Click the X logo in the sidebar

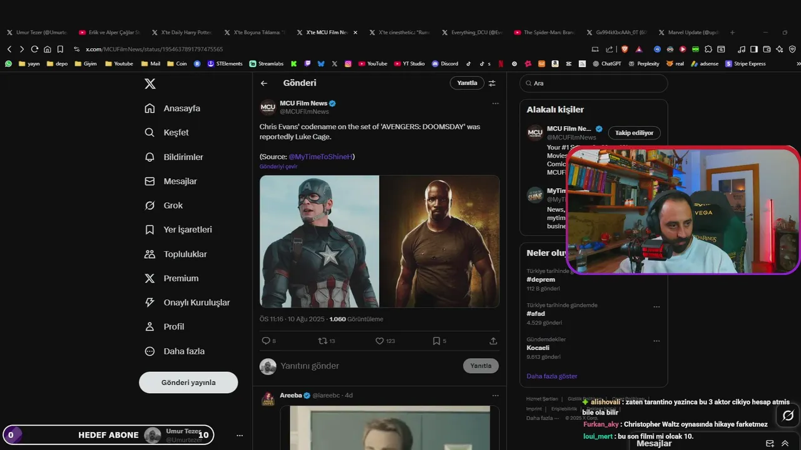[150, 84]
